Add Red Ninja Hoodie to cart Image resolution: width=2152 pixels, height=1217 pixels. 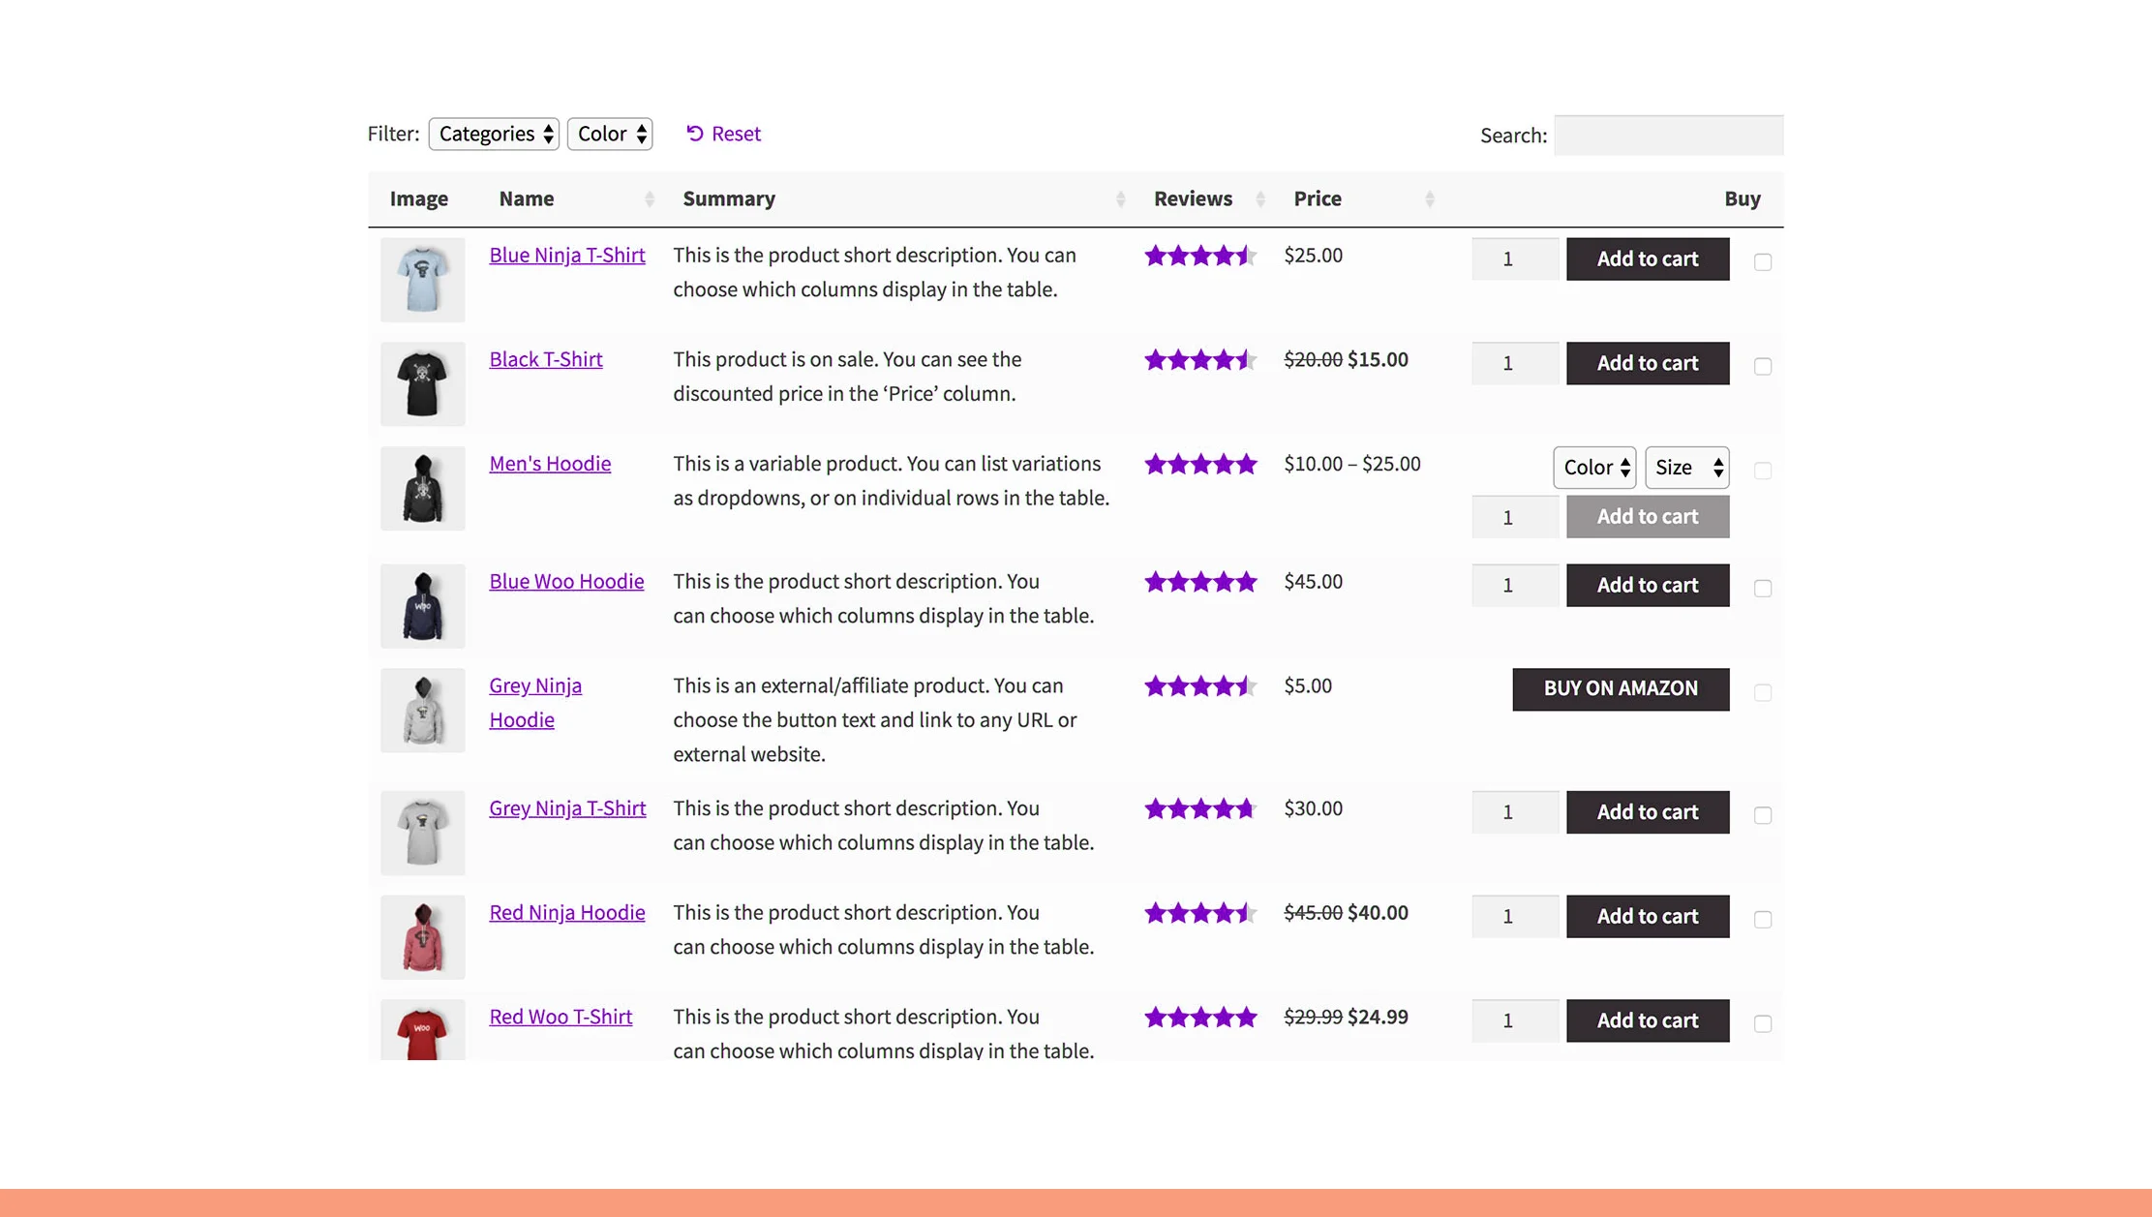click(x=1647, y=916)
